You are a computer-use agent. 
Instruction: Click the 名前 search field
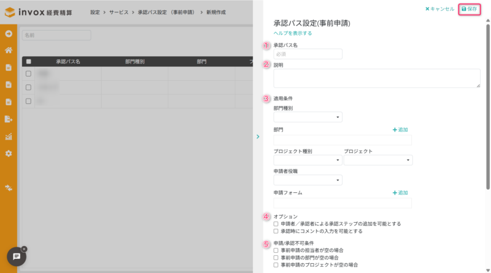click(x=56, y=36)
